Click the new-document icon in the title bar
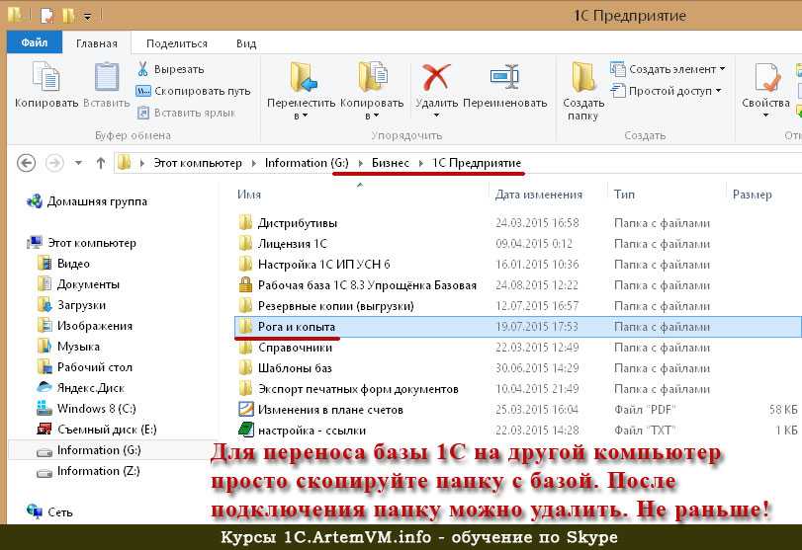The height and width of the screenshot is (550, 802). [47, 16]
